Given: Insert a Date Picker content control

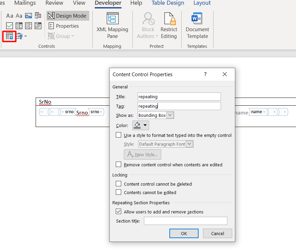Looking at the screenshot, I should click(x=38, y=26).
